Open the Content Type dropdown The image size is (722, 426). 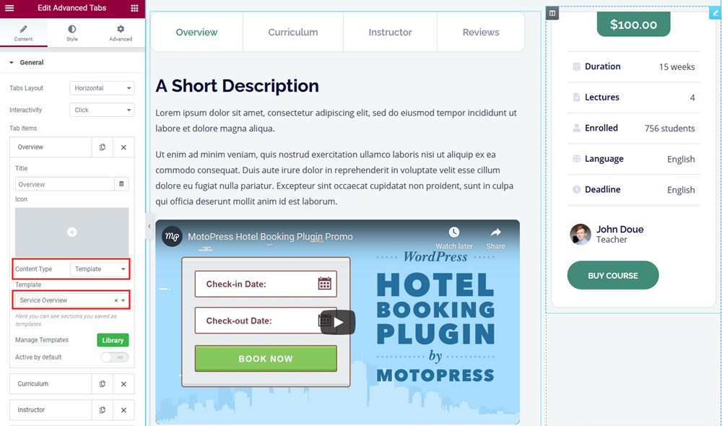coord(100,269)
